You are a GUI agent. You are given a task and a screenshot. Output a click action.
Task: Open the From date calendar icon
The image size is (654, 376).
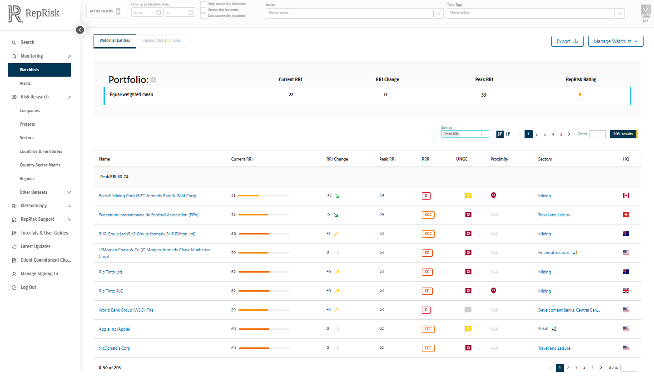tap(159, 13)
